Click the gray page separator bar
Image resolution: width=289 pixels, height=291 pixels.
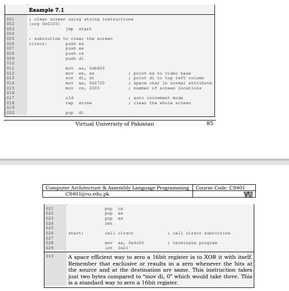click(x=144, y=162)
